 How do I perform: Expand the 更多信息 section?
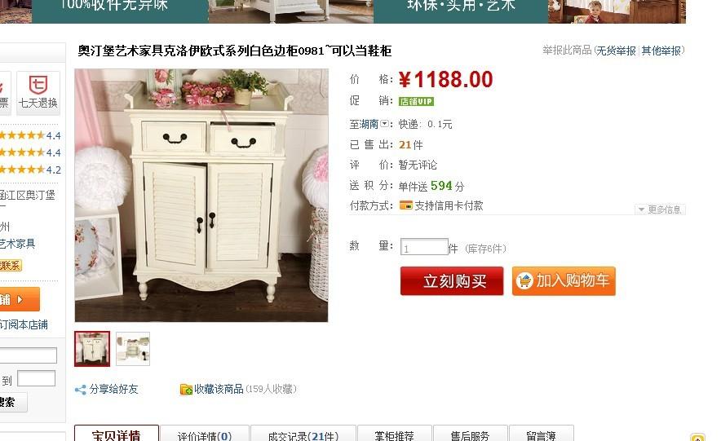tap(660, 209)
